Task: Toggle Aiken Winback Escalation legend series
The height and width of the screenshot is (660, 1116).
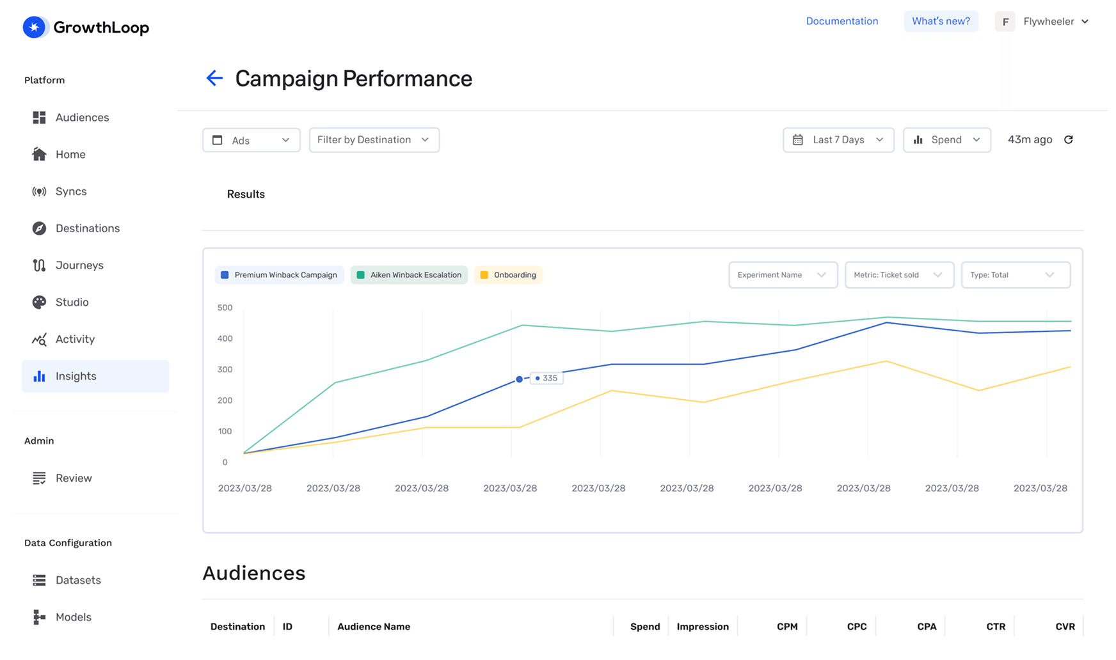Action: tap(409, 275)
